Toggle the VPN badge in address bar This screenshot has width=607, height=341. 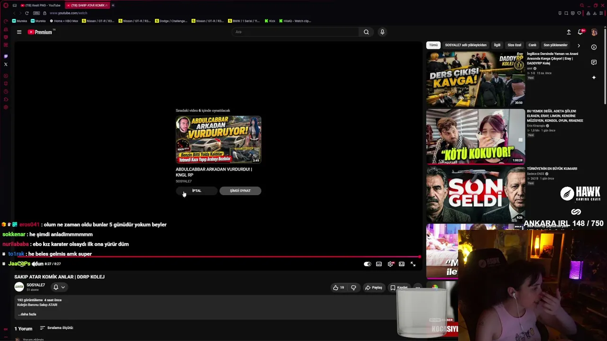coord(36,13)
